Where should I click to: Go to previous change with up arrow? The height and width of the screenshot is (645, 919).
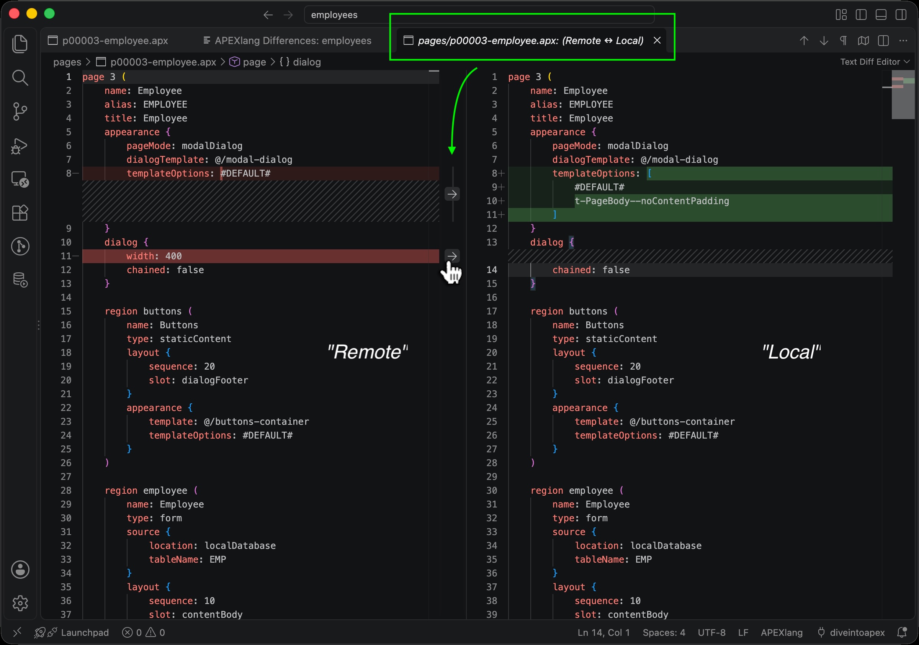[804, 41]
